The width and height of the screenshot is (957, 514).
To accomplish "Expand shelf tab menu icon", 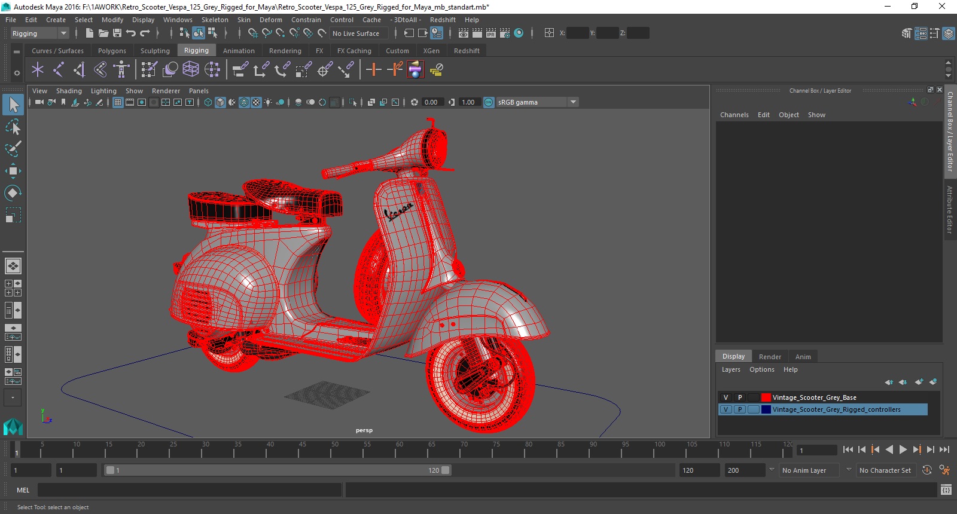I will click(x=17, y=51).
